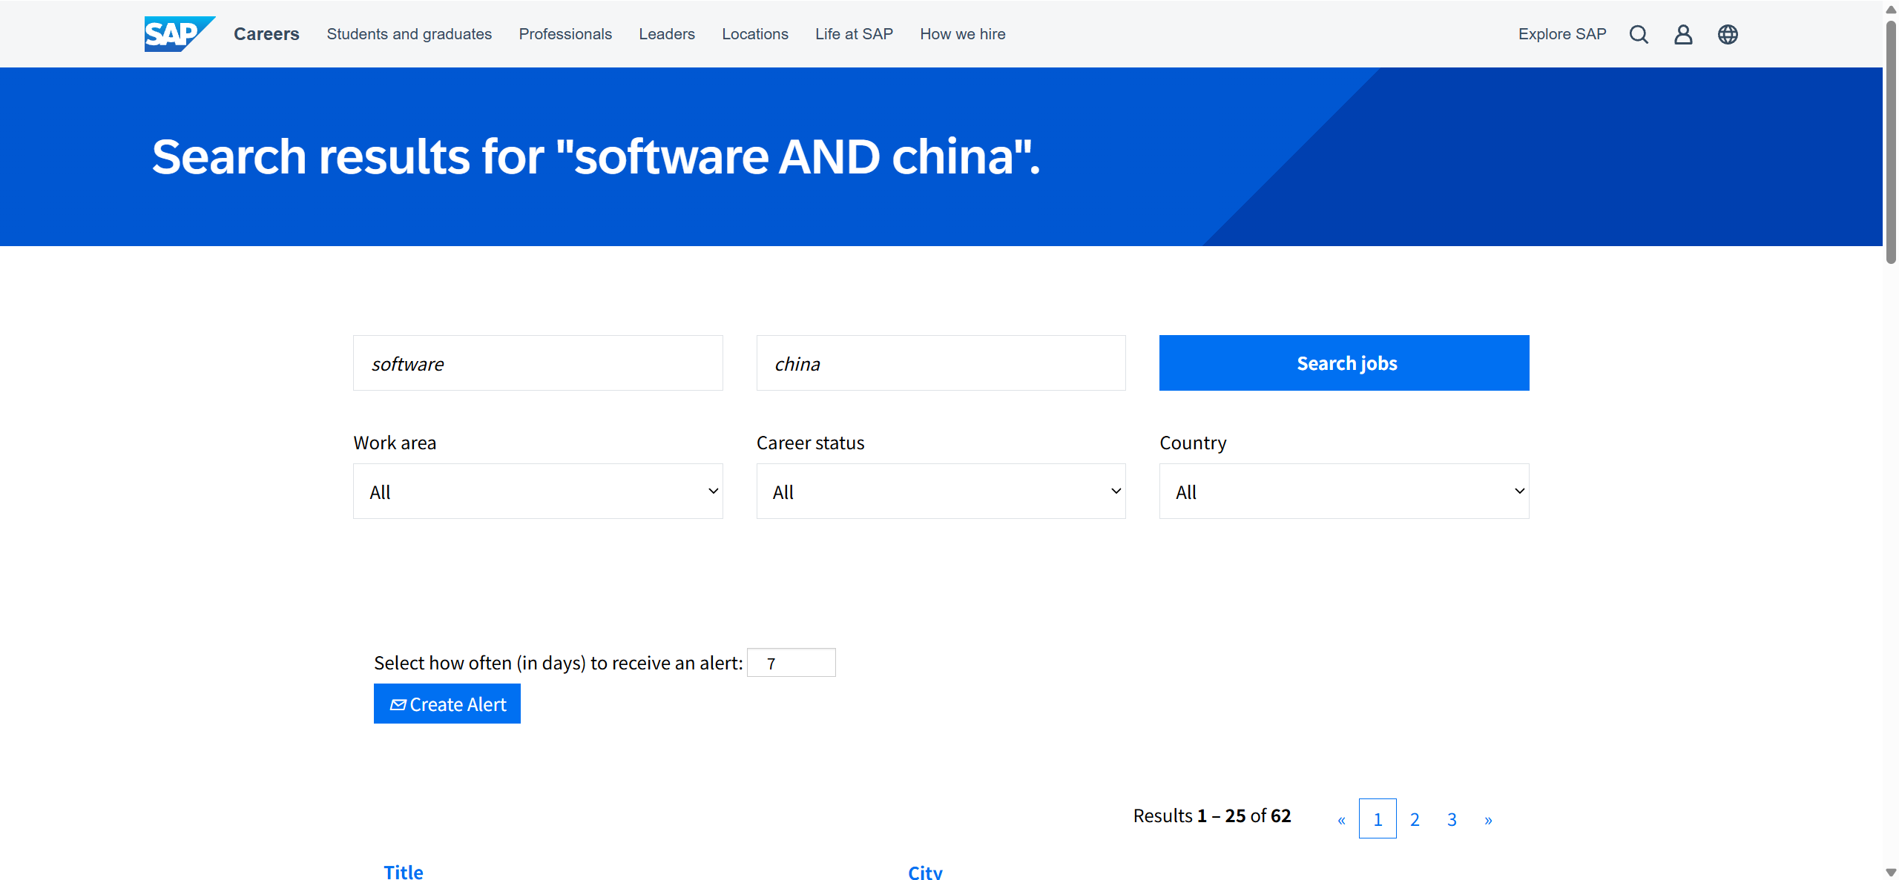The image size is (1899, 880).
Task: Open the globe language selector icon
Action: (1728, 34)
